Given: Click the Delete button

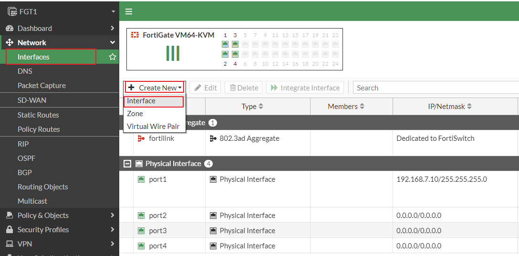Looking at the screenshot, I should pyautogui.click(x=244, y=88).
